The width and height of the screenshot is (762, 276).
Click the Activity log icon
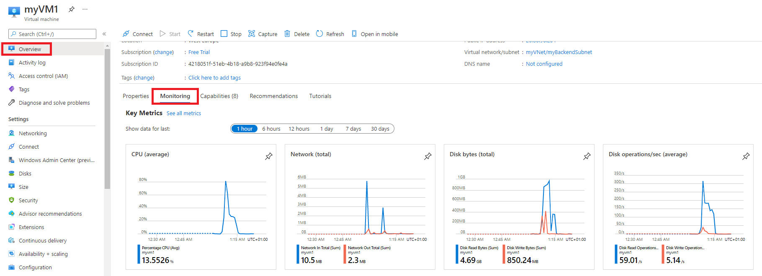11,62
